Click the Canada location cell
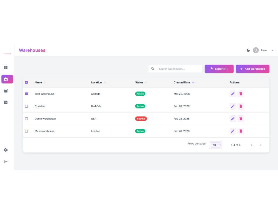Screen dimensions: 278x208 (96, 94)
